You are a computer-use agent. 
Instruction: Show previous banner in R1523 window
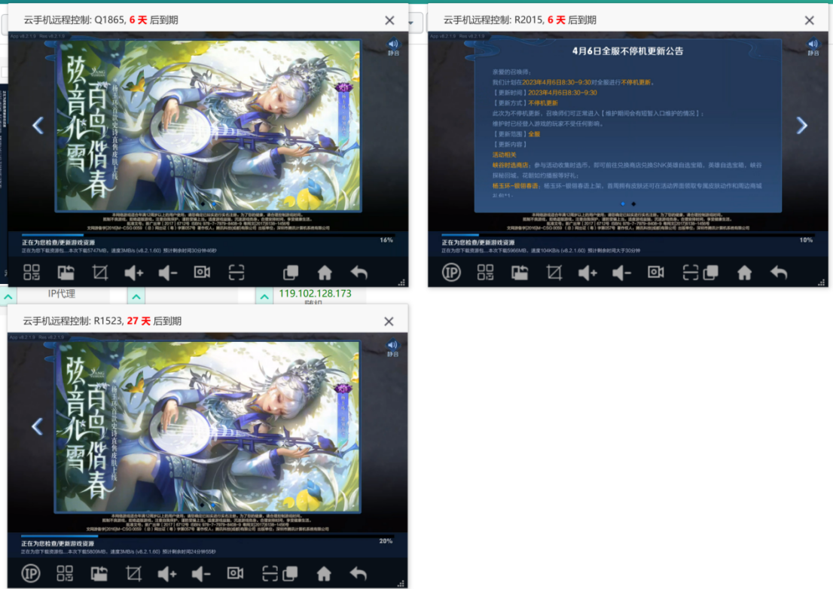point(37,426)
